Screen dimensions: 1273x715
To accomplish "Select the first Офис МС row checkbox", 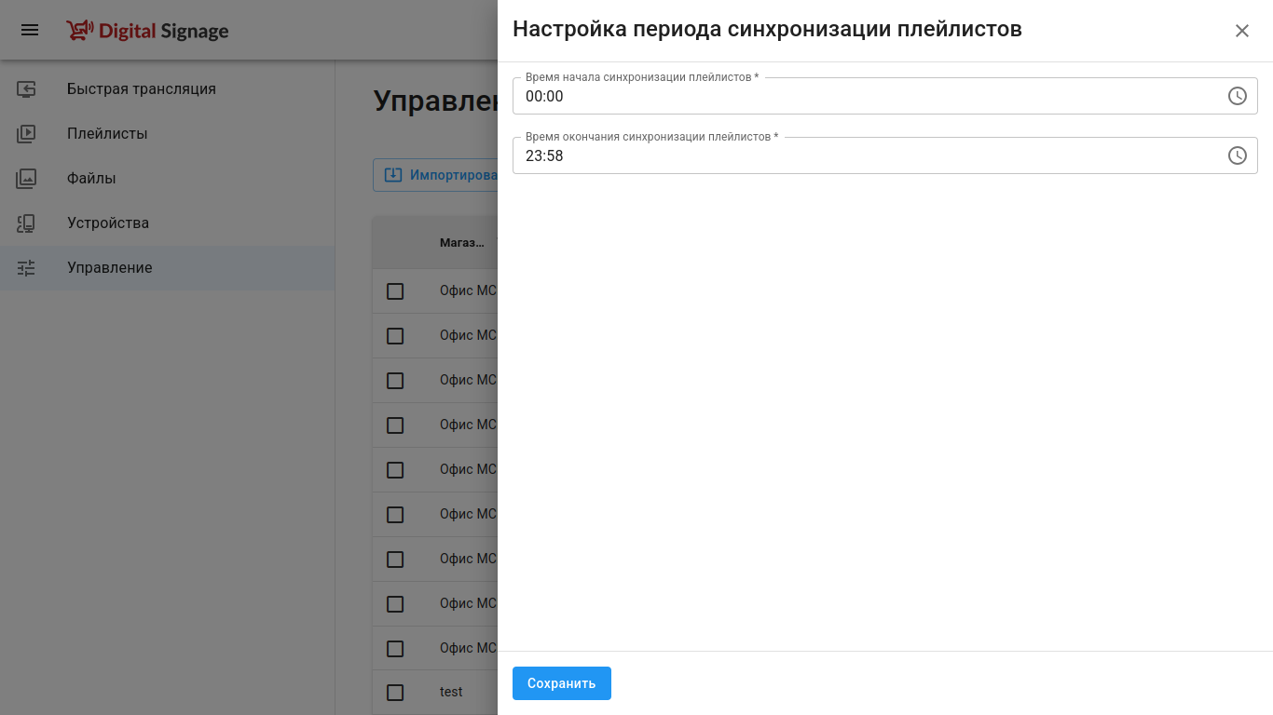I will 395,291.
